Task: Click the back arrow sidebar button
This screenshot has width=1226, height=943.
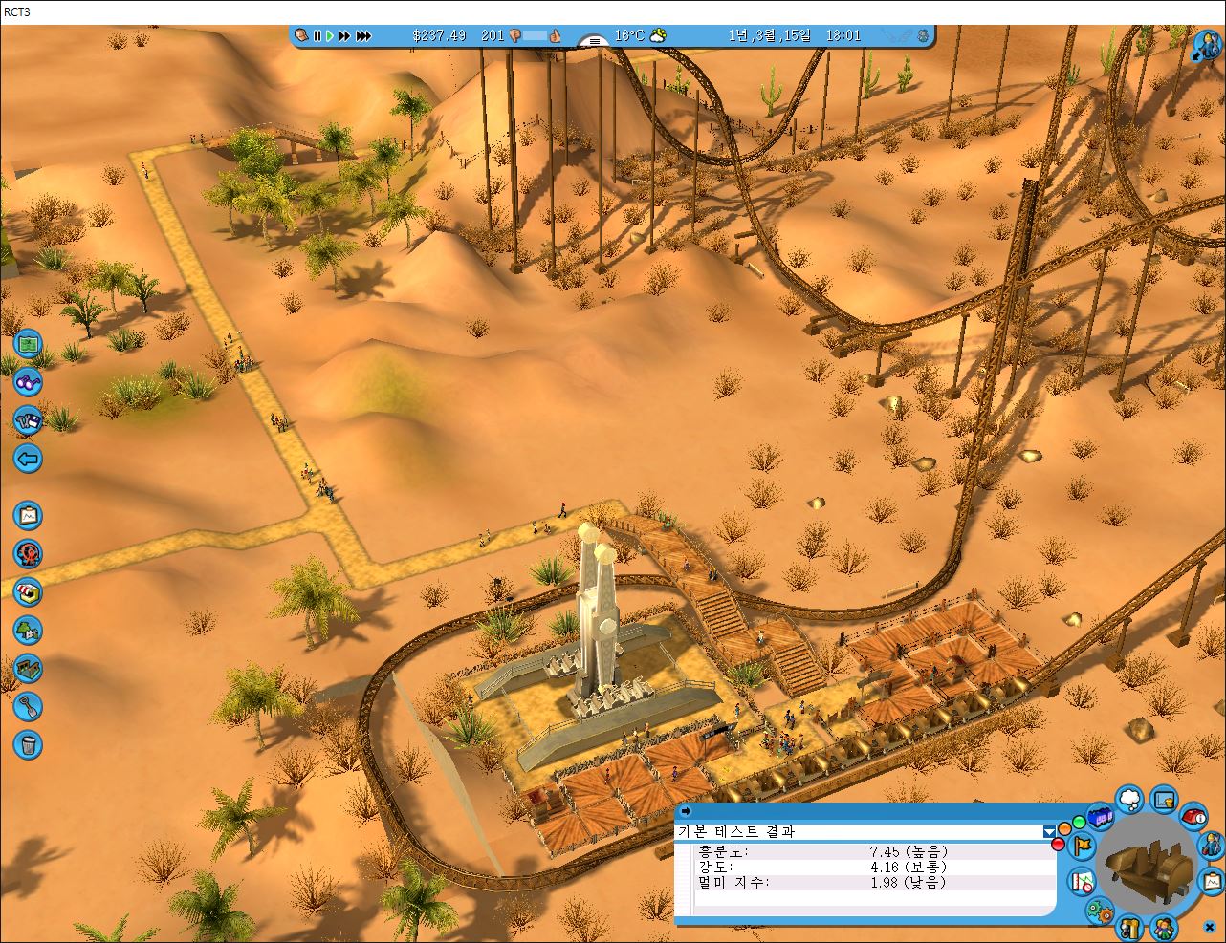Action: tap(29, 459)
